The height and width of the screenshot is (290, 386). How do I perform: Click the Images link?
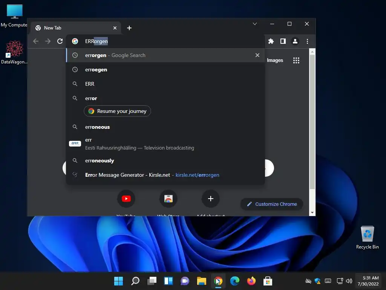pyautogui.click(x=275, y=60)
